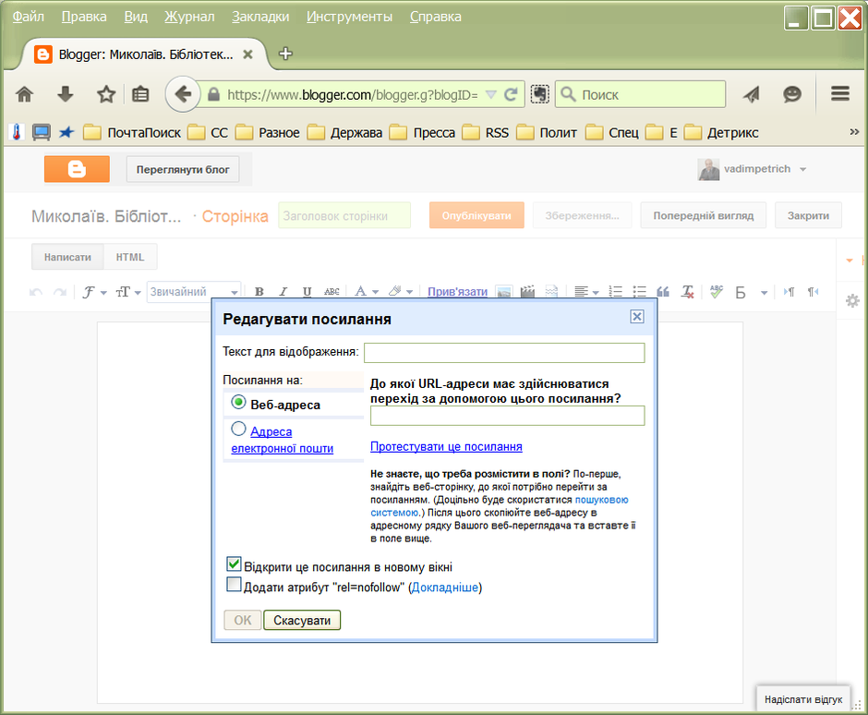Open the text color dropdown

tap(367, 292)
